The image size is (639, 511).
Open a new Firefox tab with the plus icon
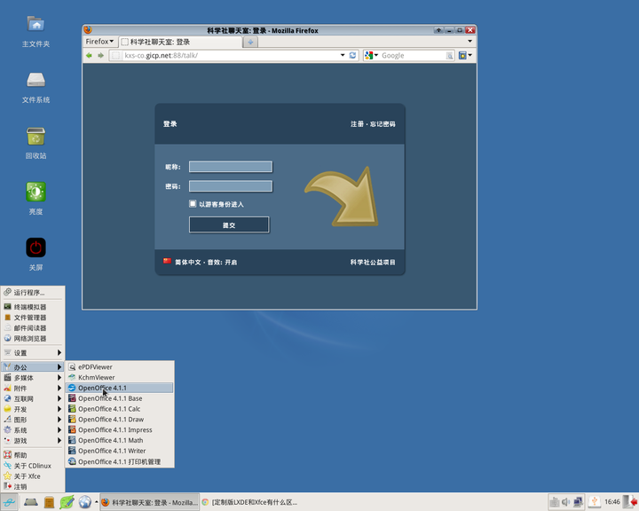[250, 42]
